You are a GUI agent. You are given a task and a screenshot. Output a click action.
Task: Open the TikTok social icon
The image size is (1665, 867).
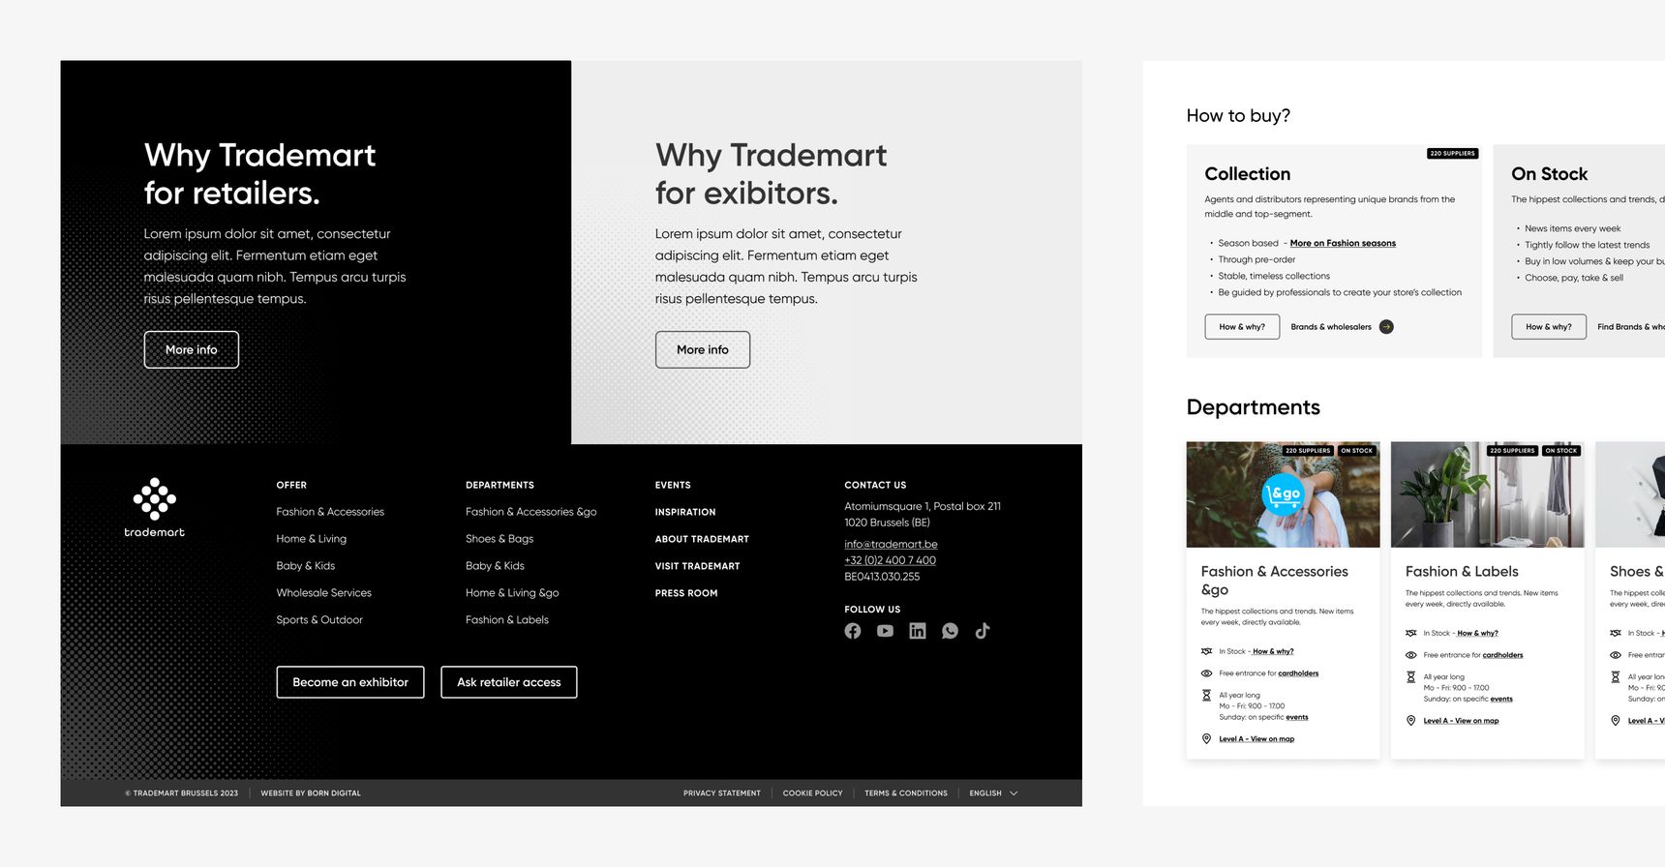click(x=983, y=631)
